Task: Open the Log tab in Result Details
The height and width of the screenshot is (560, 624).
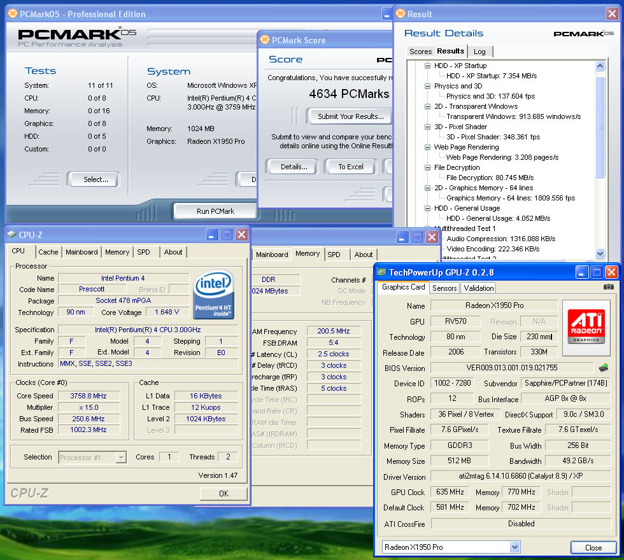Action: pyautogui.click(x=479, y=52)
